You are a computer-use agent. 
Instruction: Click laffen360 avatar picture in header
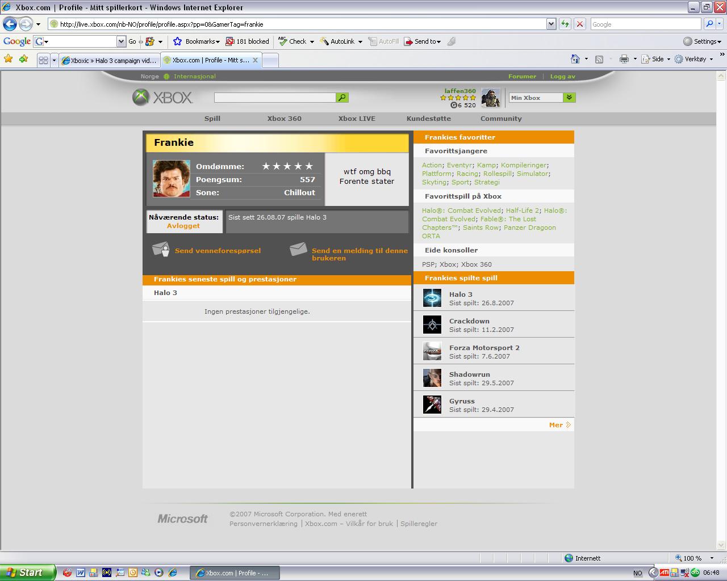(x=491, y=98)
